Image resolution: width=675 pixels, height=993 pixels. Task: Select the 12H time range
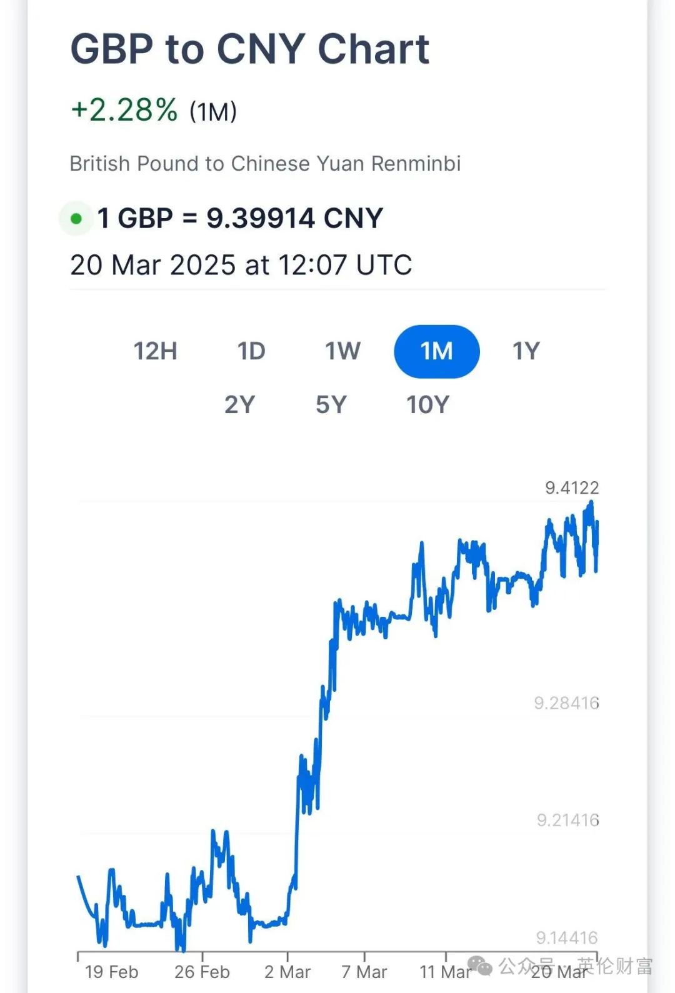pyautogui.click(x=155, y=351)
